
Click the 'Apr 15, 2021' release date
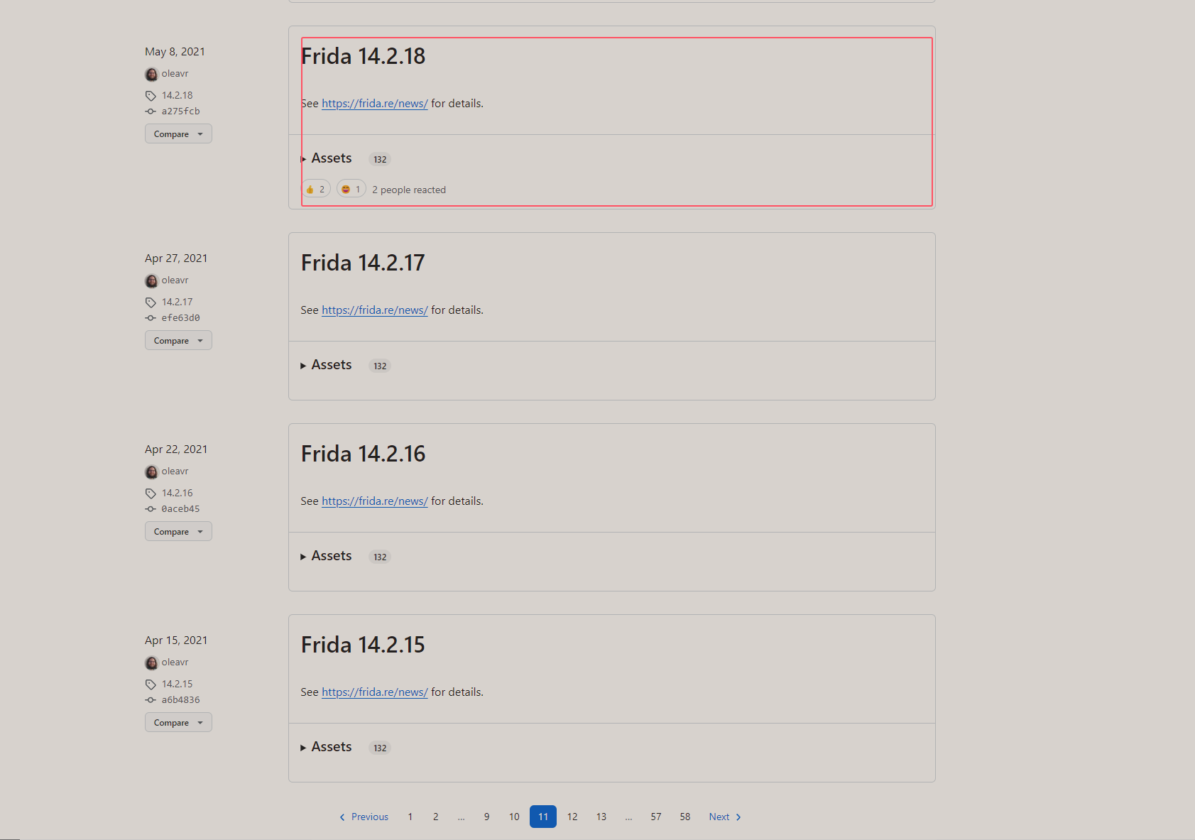click(176, 640)
